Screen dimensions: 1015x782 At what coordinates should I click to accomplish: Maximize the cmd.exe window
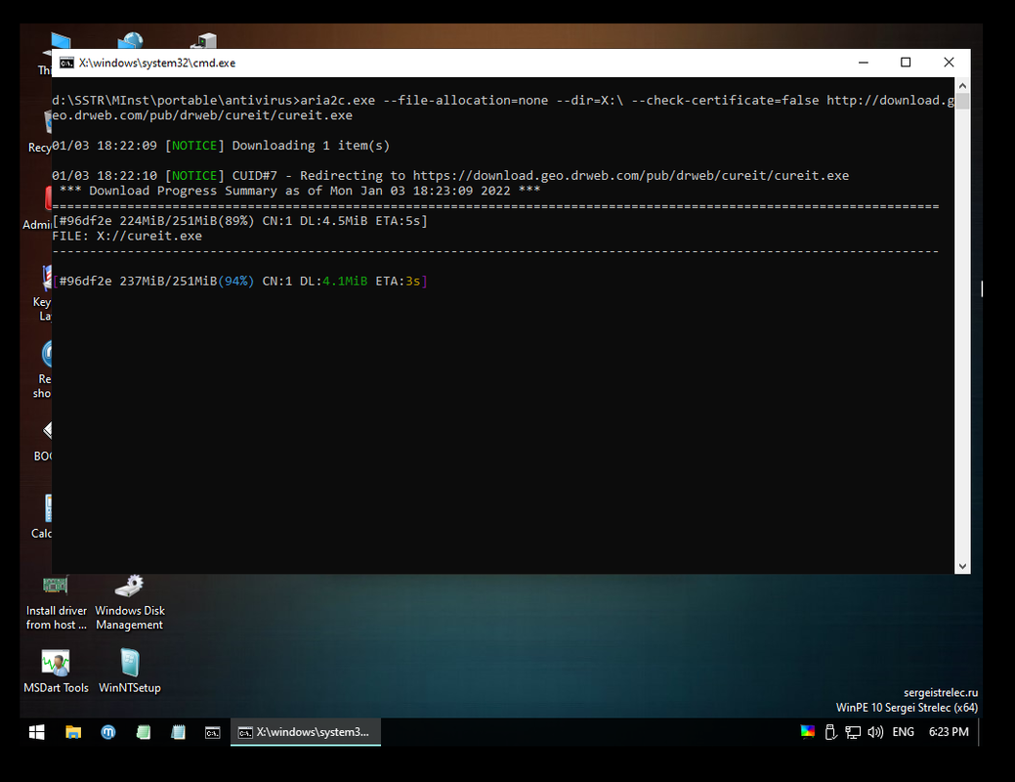906,63
